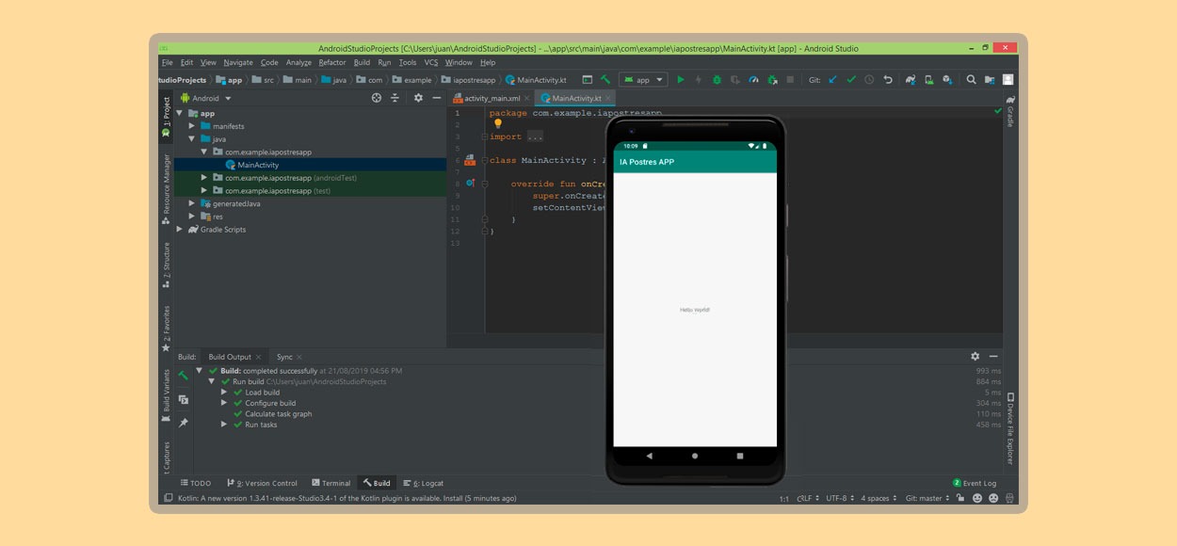
Task: Open the Android project view dropdown
Action: click(x=205, y=98)
